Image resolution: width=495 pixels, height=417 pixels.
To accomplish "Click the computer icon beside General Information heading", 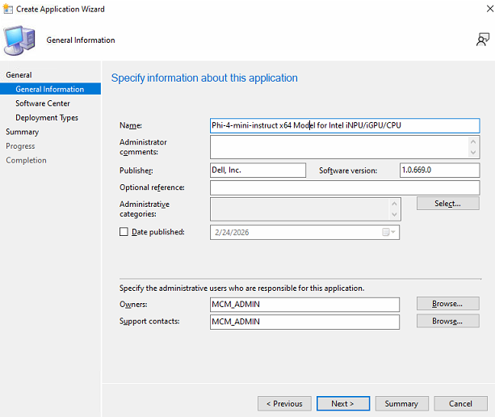I will pos(19,40).
